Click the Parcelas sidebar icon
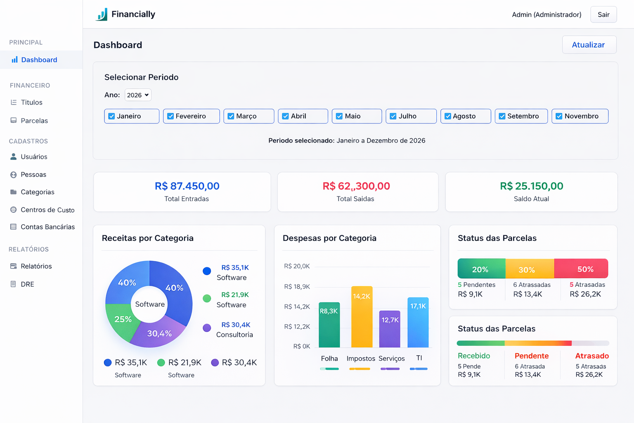This screenshot has width=634, height=423. [14, 121]
